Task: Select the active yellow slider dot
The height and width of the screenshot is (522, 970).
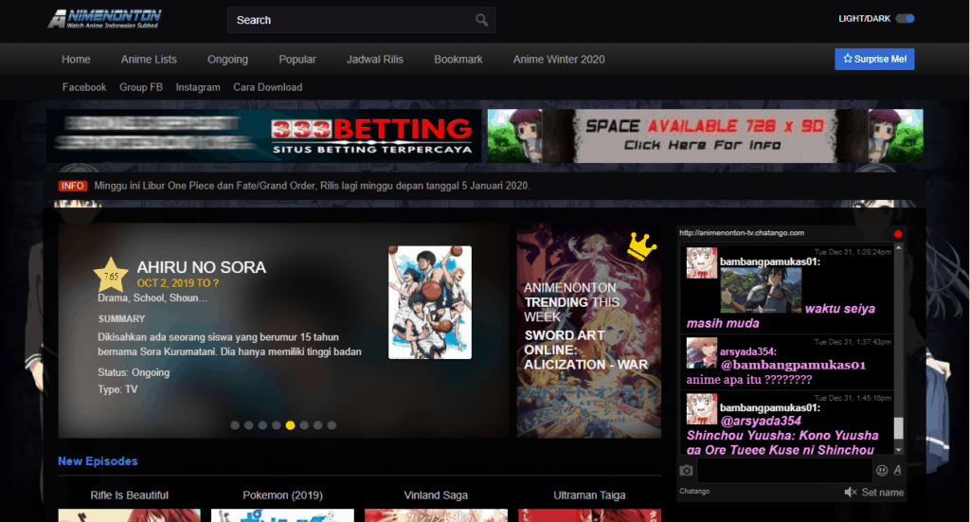Action: [290, 425]
